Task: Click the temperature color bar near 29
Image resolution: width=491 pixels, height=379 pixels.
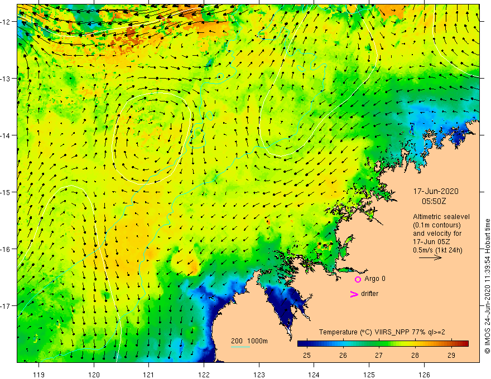Action: 451,344
